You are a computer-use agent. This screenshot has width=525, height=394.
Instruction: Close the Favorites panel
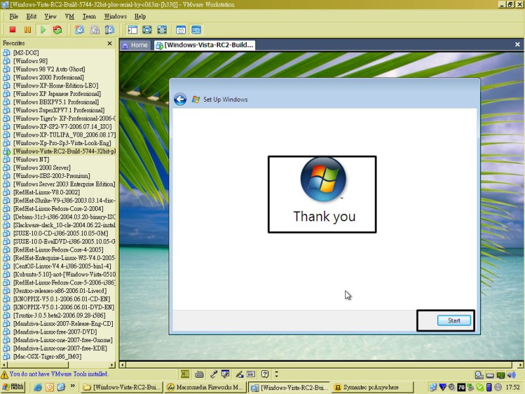pos(110,43)
